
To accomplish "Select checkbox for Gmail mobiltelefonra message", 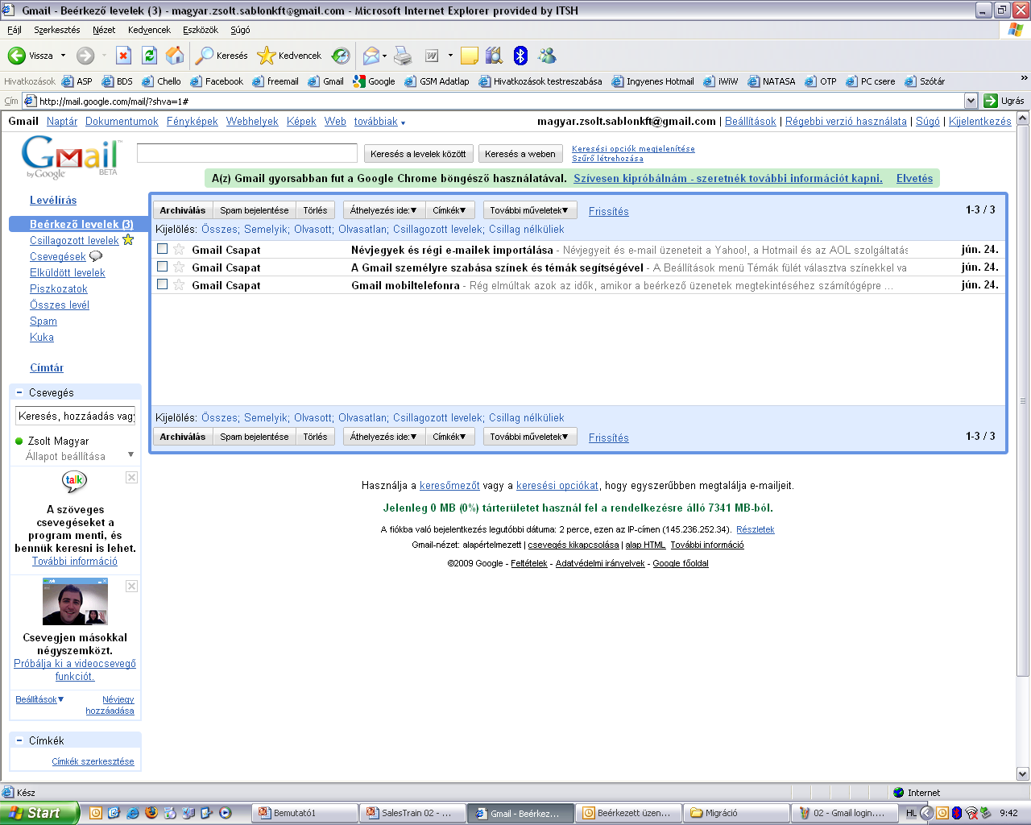I will click(162, 284).
